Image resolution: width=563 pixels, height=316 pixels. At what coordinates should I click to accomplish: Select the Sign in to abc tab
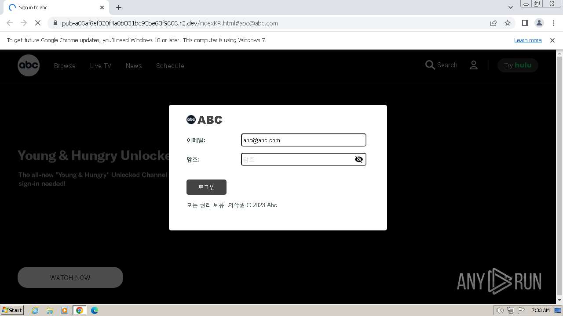56,7
